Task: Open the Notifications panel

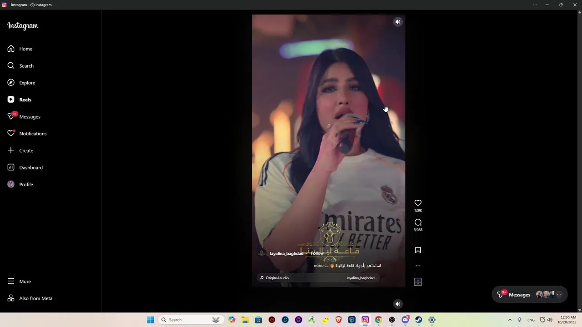Action: pos(27,134)
